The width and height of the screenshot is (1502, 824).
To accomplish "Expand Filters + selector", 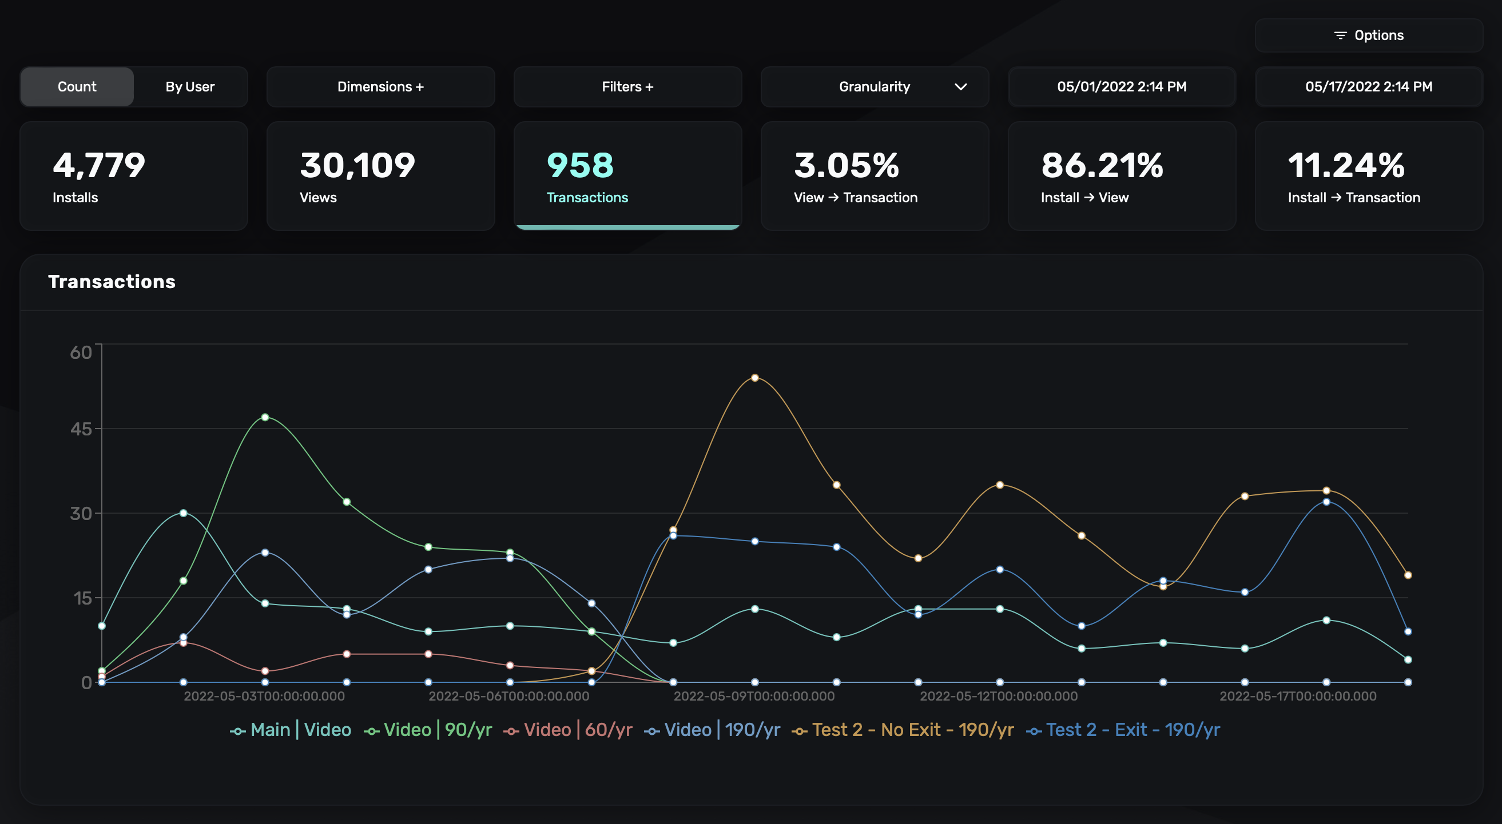I will click(x=627, y=87).
